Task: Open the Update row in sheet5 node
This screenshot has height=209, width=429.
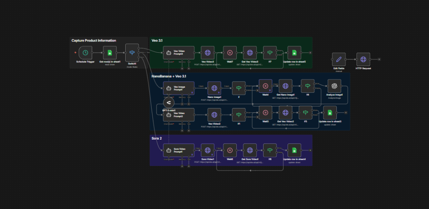Action: tap(294, 53)
